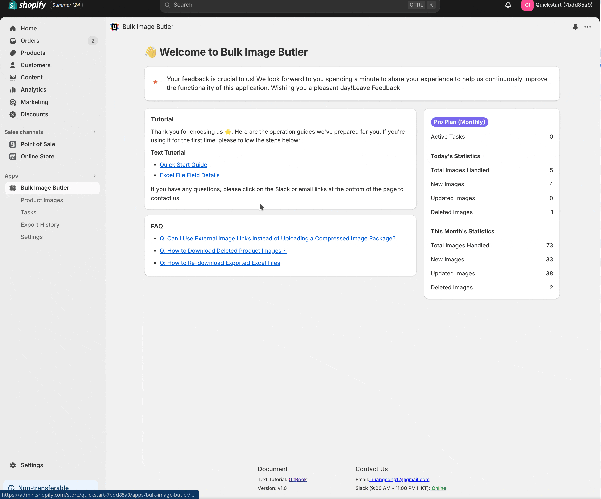This screenshot has height=499, width=601.
Task: Expand the Sales channels chevron
Action: [x=95, y=132]
